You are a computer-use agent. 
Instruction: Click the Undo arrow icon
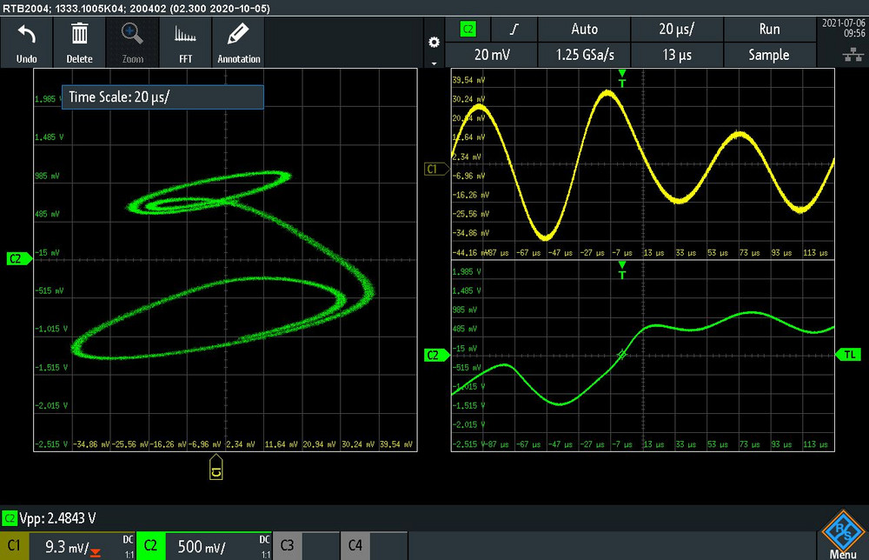[26, 35]
